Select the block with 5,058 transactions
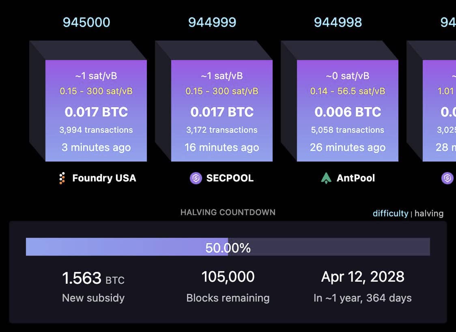Screen dimensions: 456x332 pyautogui.click(x=348, y=111)
